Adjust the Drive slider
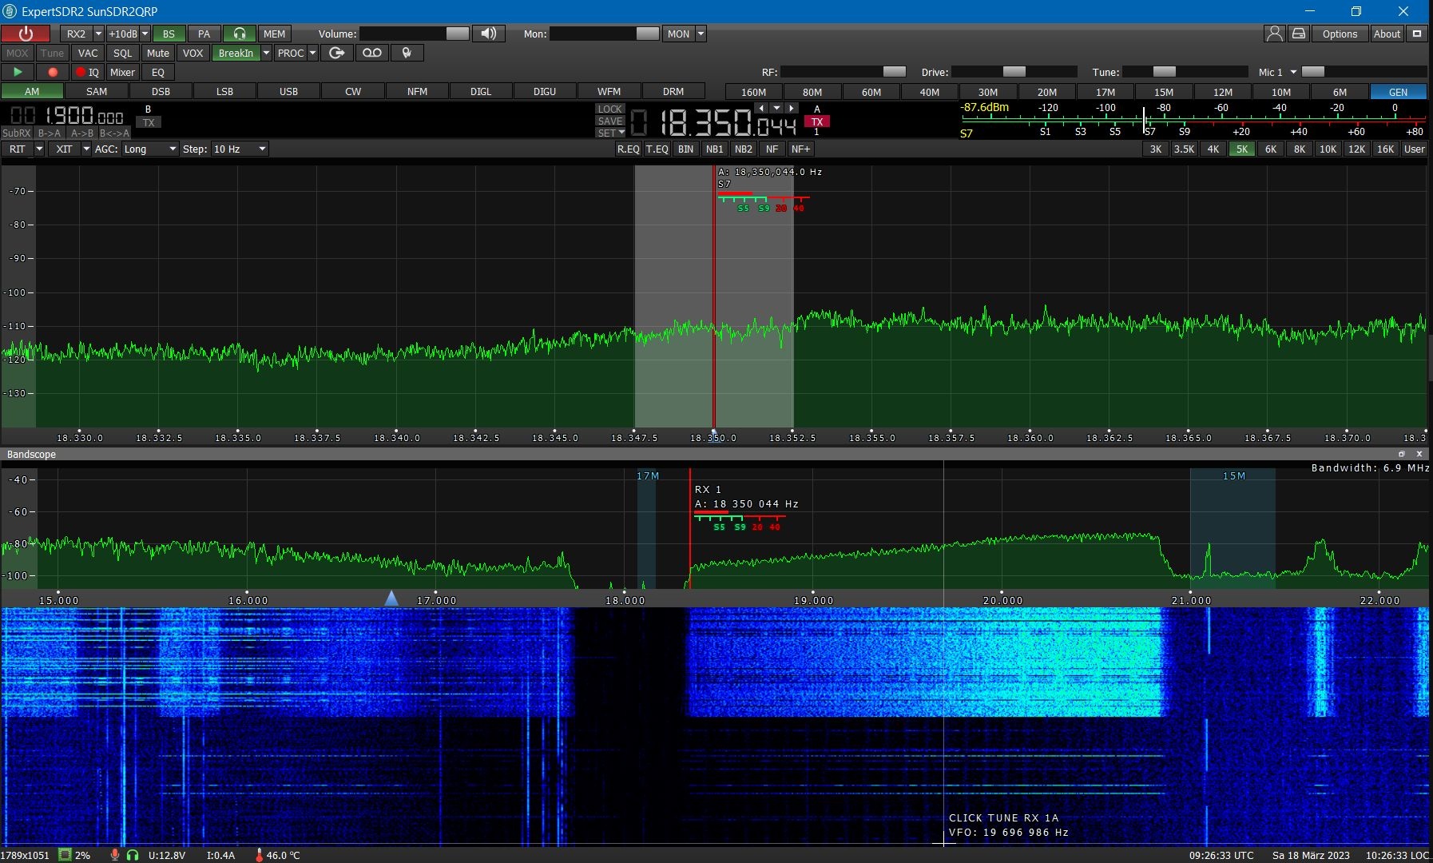This screenshot has width=1433, height=863. tap(1014, 72)
